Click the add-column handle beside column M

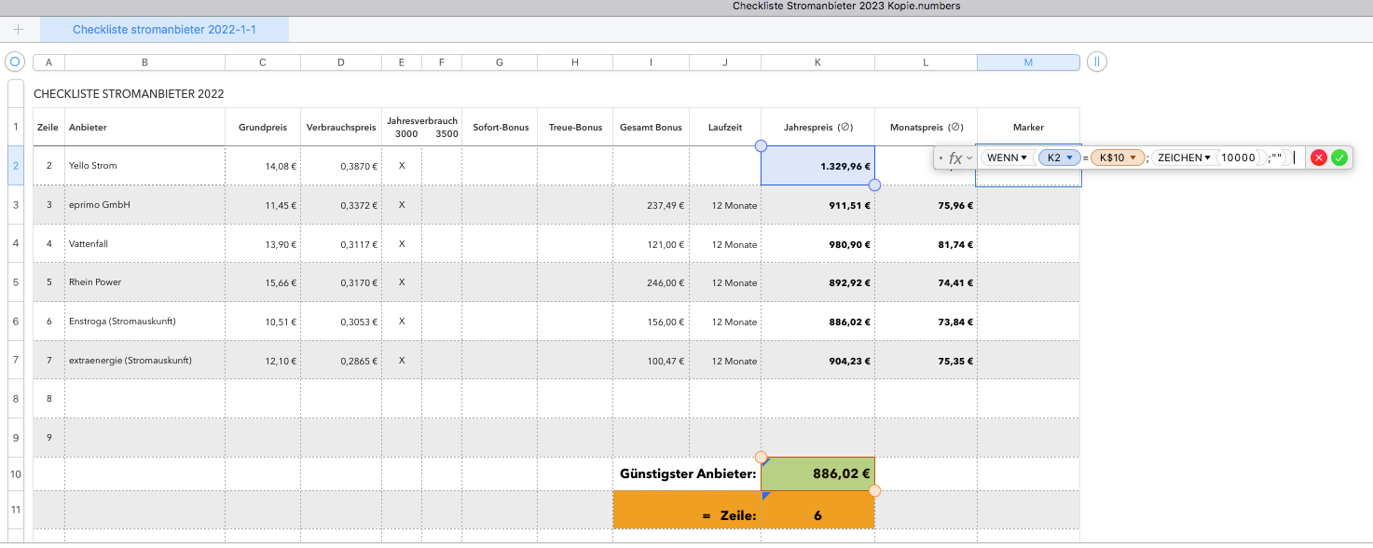[x=1097, y=62]
